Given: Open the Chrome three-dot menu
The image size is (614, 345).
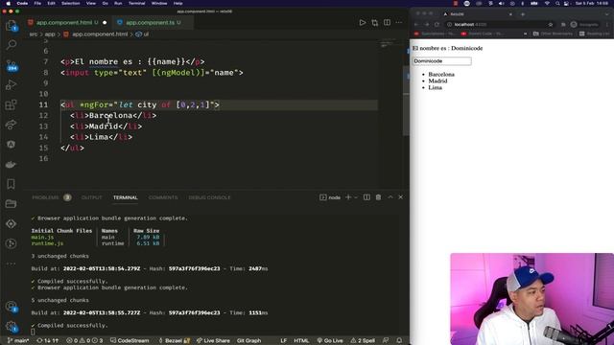Looking at the screenshot, I should pyautogui.click(x=607, y=25).
